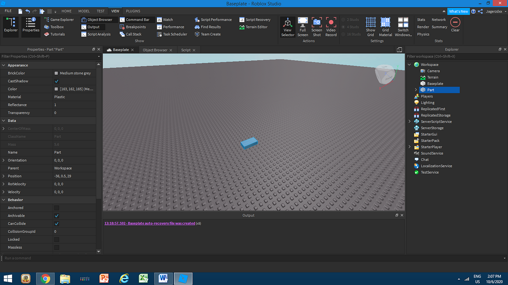Collapse the Workspace tree node
This screenshot has height=285, width=508.
point(409,65)
